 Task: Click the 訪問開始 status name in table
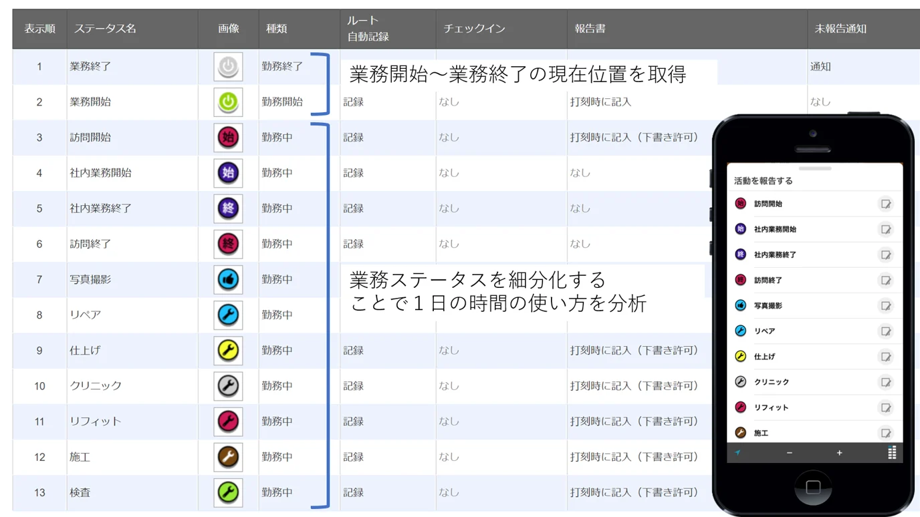pyautogui.click(x=90, y=138)
